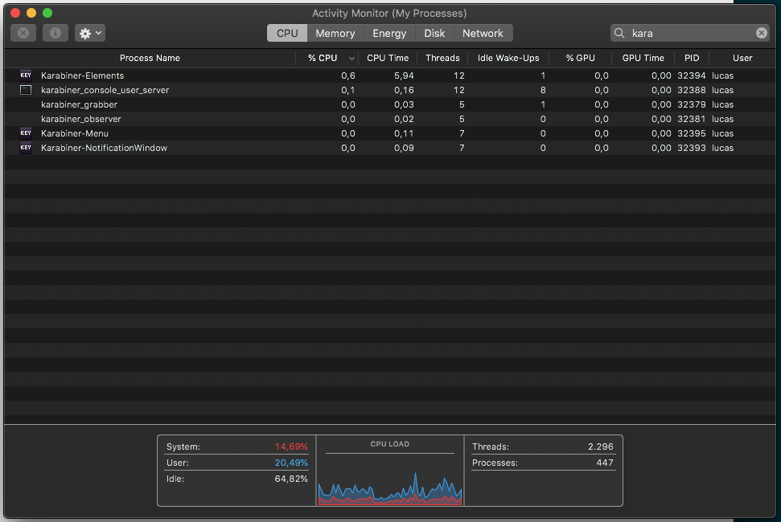Switch to the CPU tab

click(287, 33)
